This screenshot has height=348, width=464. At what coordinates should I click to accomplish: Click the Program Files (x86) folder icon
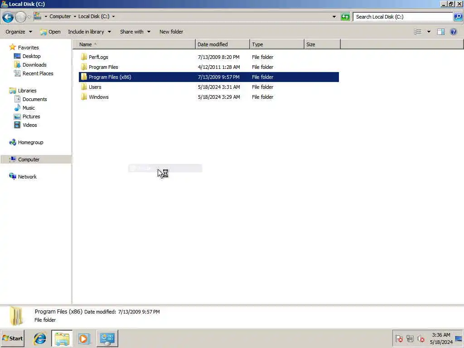pyautogui.click(x=84, y=77)
